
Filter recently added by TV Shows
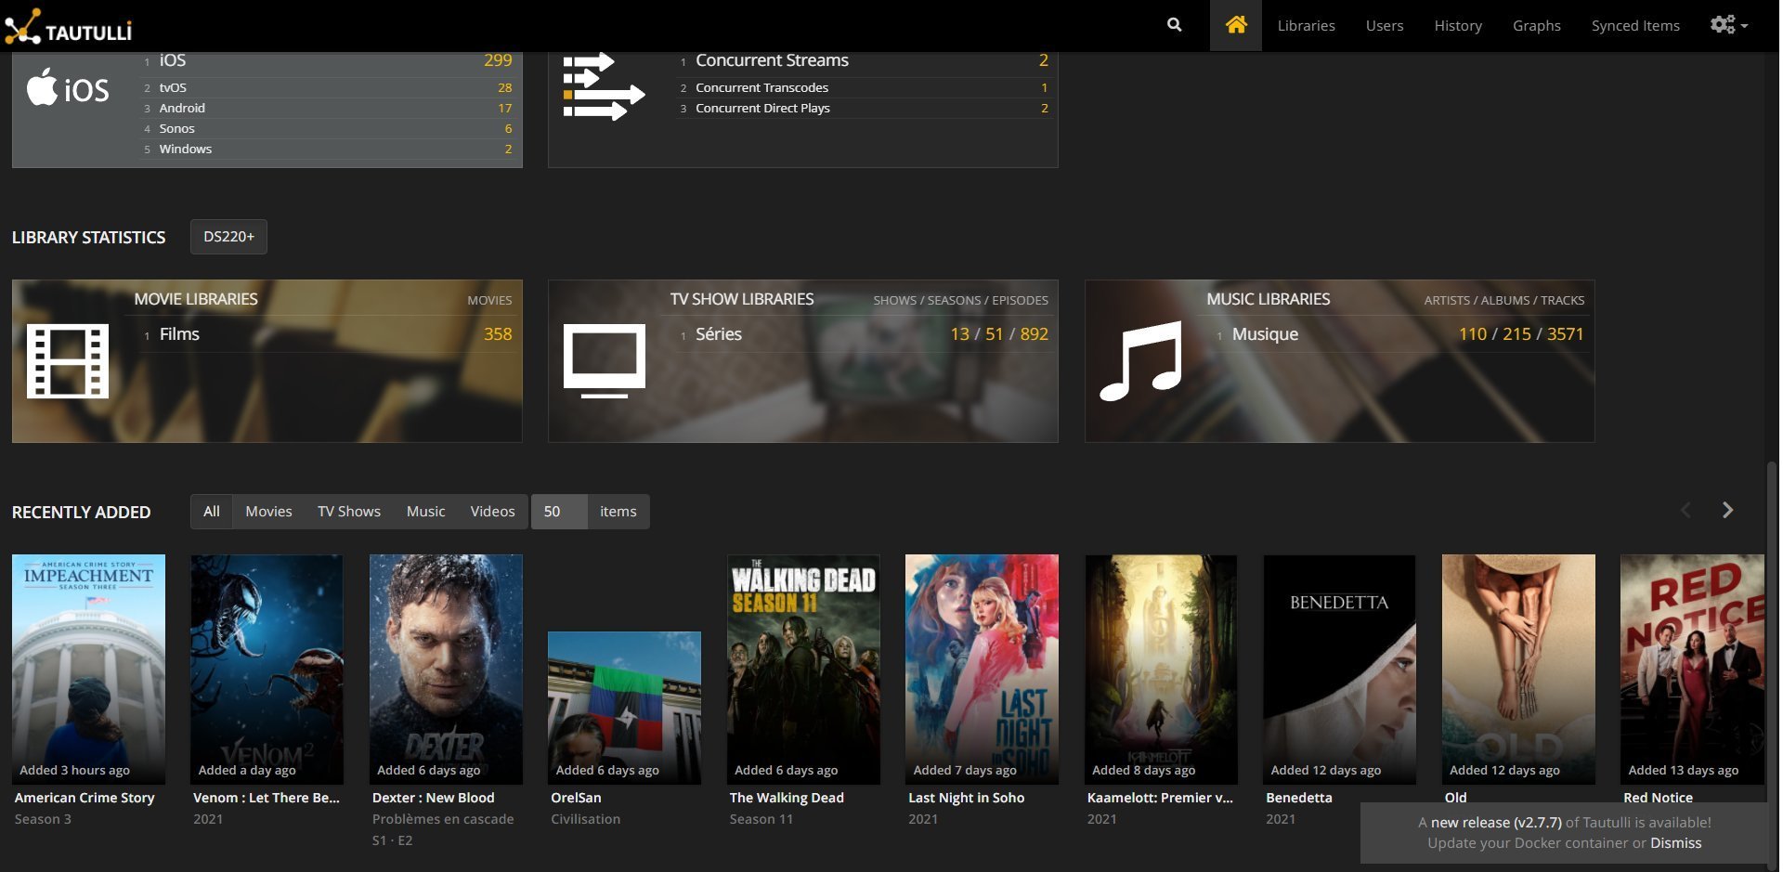click(x=349, y=512)
